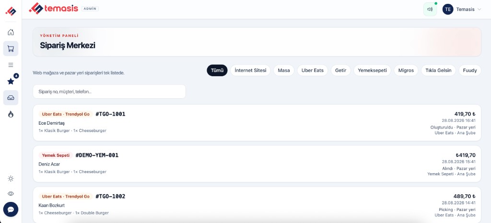Open order #TGO-1001

[257, 123]
